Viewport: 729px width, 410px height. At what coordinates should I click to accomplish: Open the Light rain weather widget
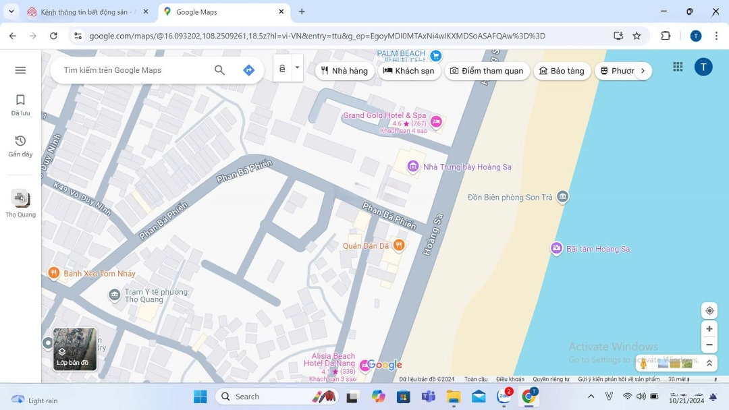pos(34,400)
